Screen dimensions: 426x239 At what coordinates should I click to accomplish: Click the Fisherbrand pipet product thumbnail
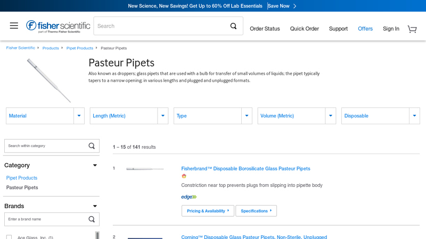[145, 169]
